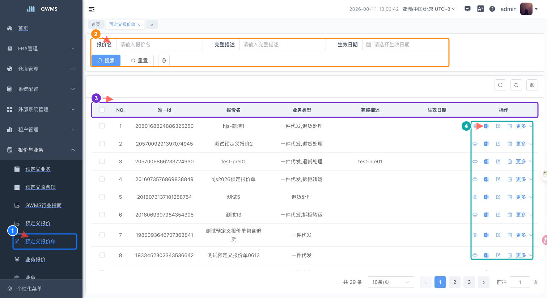
Task: Expand the 外部系统管理 sidebar menu
Action: (41, 109)
